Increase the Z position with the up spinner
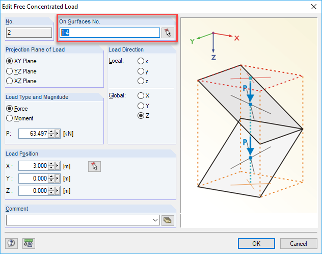The height and width of the screenshot is (254, 322). [x=51, y=189]
